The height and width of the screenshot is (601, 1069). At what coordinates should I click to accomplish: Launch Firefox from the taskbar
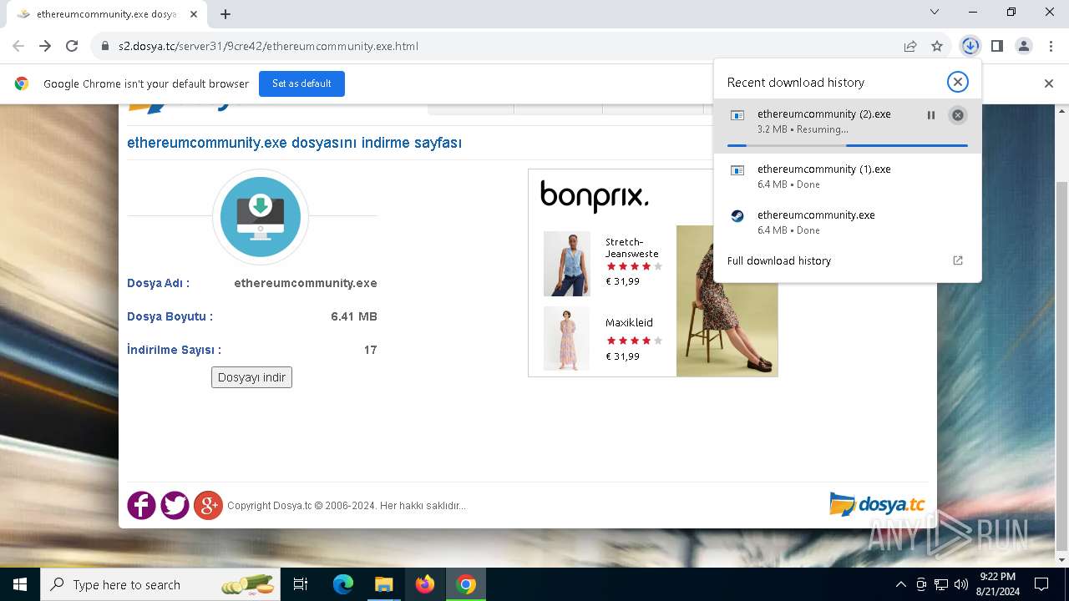[425, 584]
